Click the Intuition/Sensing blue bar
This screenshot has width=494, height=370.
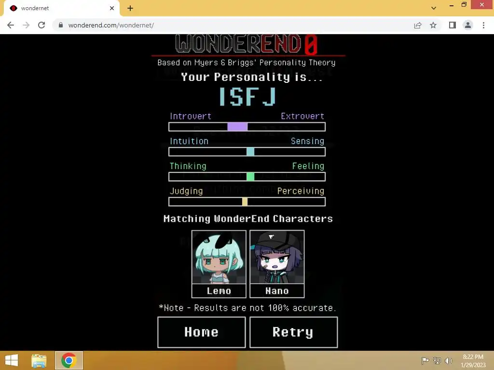[247, 152]
